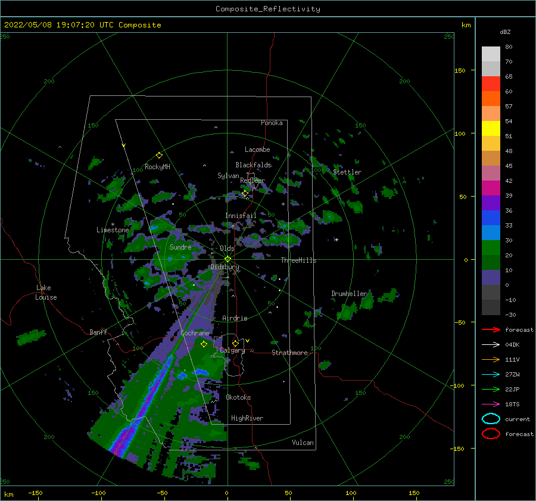
Task: Click the Ponoka city label
Action: pos(272,123)
